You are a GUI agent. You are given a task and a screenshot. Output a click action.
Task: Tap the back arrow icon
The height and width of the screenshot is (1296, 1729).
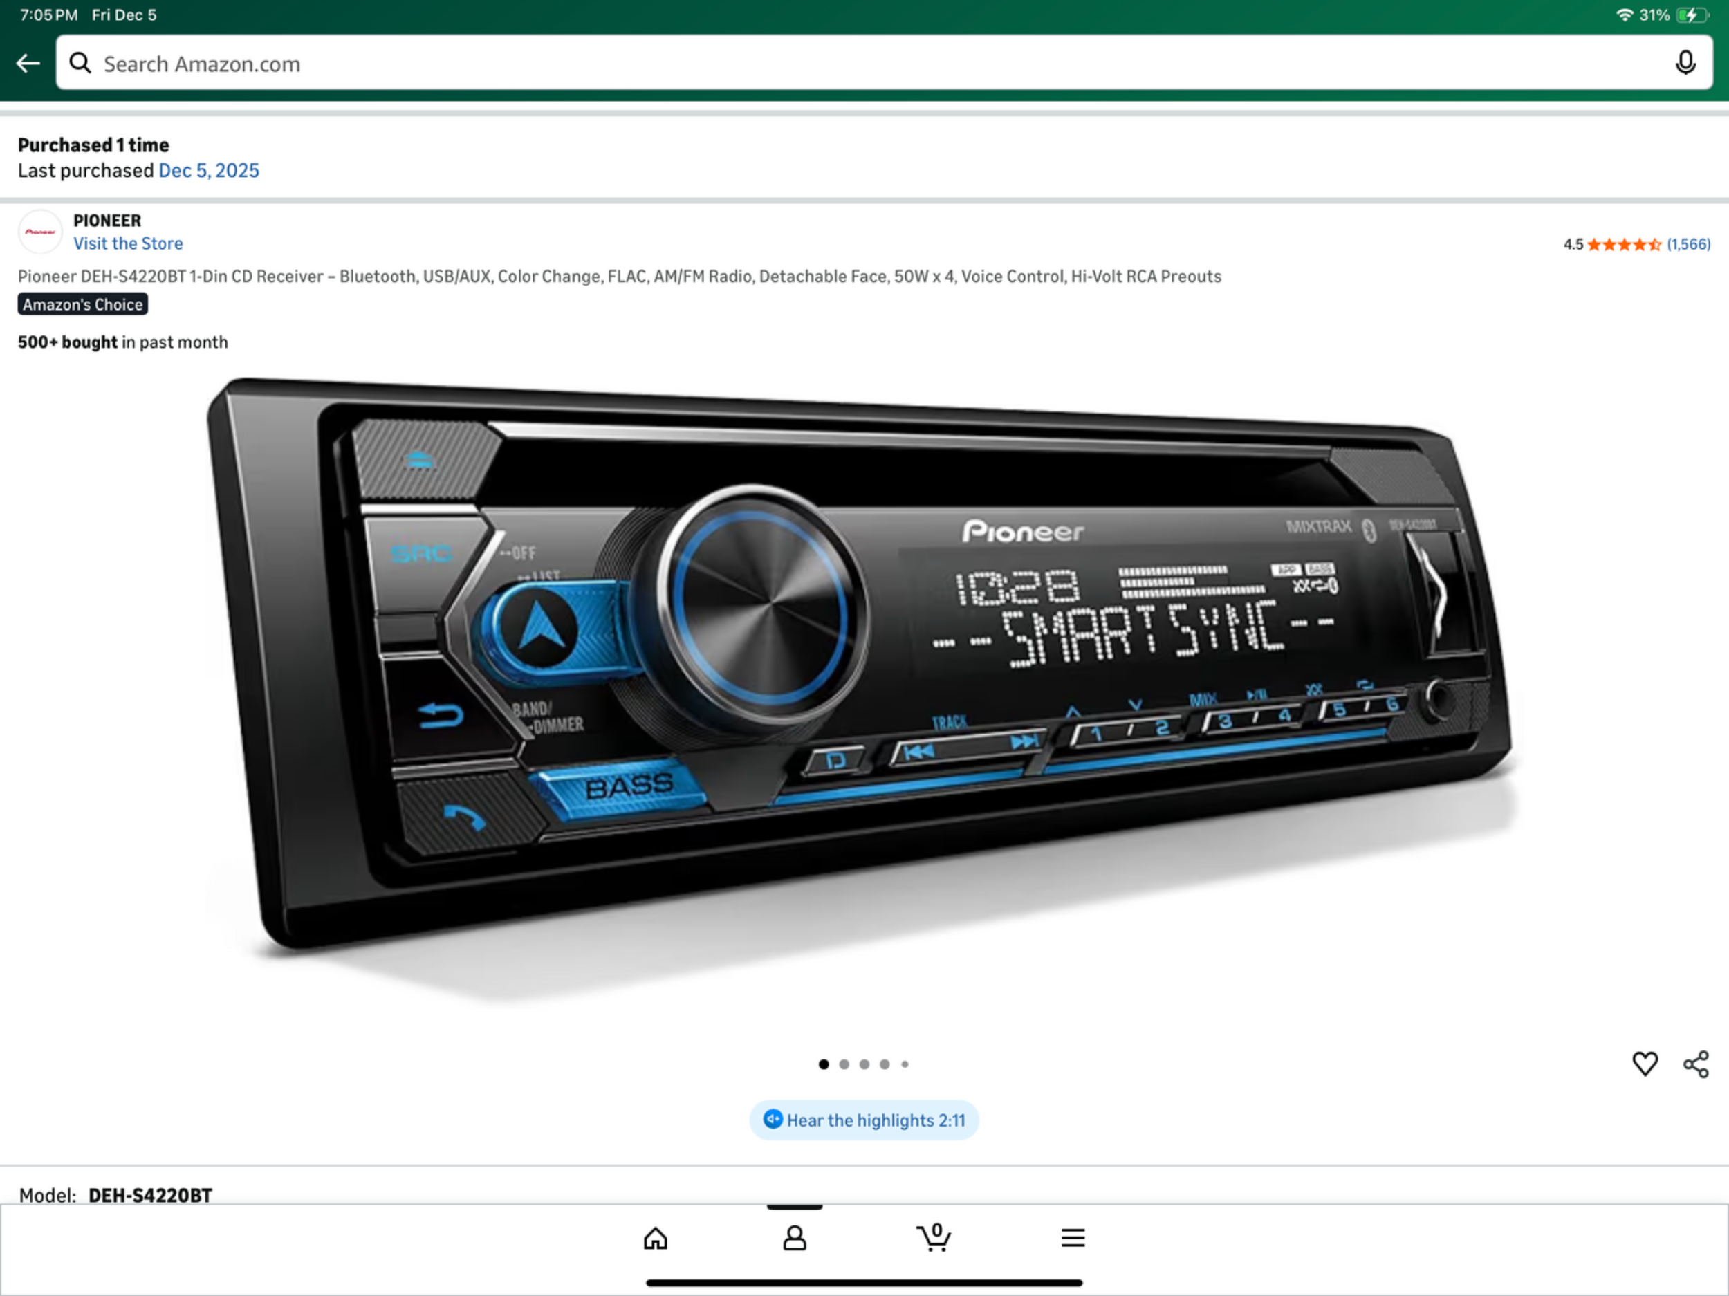[x=28, y=64]
